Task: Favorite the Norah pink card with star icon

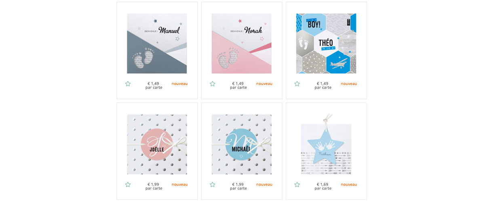Action: coord(212,84)
